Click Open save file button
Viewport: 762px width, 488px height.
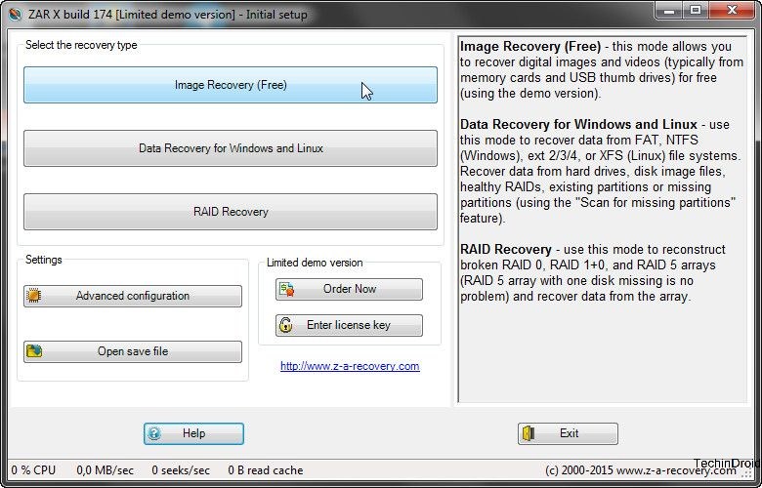[133, 351]
